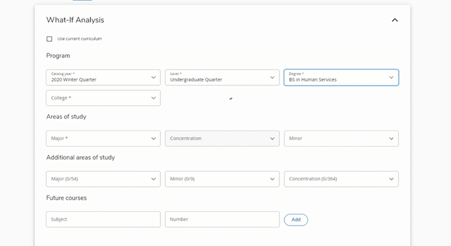
Task: Open the Major dropdown under Areas of study
Action: [x=103, y=139]
